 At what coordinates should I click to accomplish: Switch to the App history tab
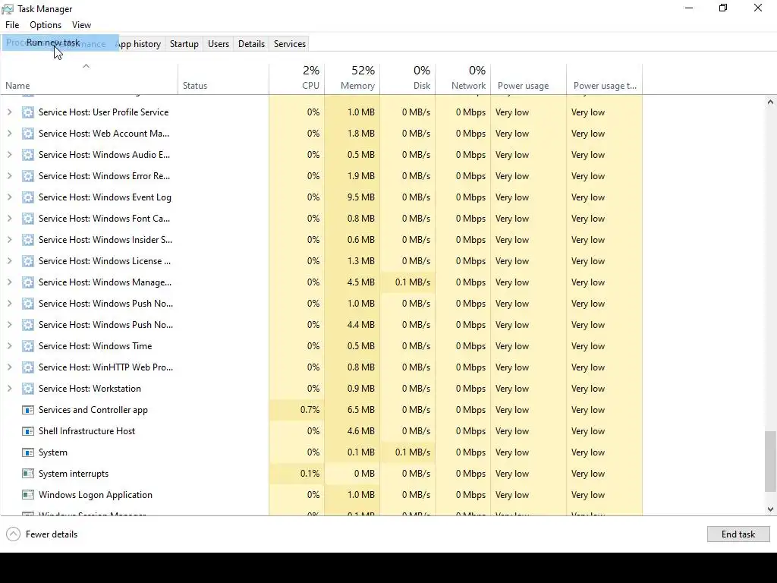pos(139,43)
